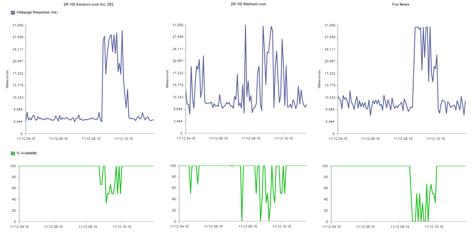Select the '[IR 10] Walmart.com' chart title
The height and width of the screenshot is (242, 473).
pos(248,4)
